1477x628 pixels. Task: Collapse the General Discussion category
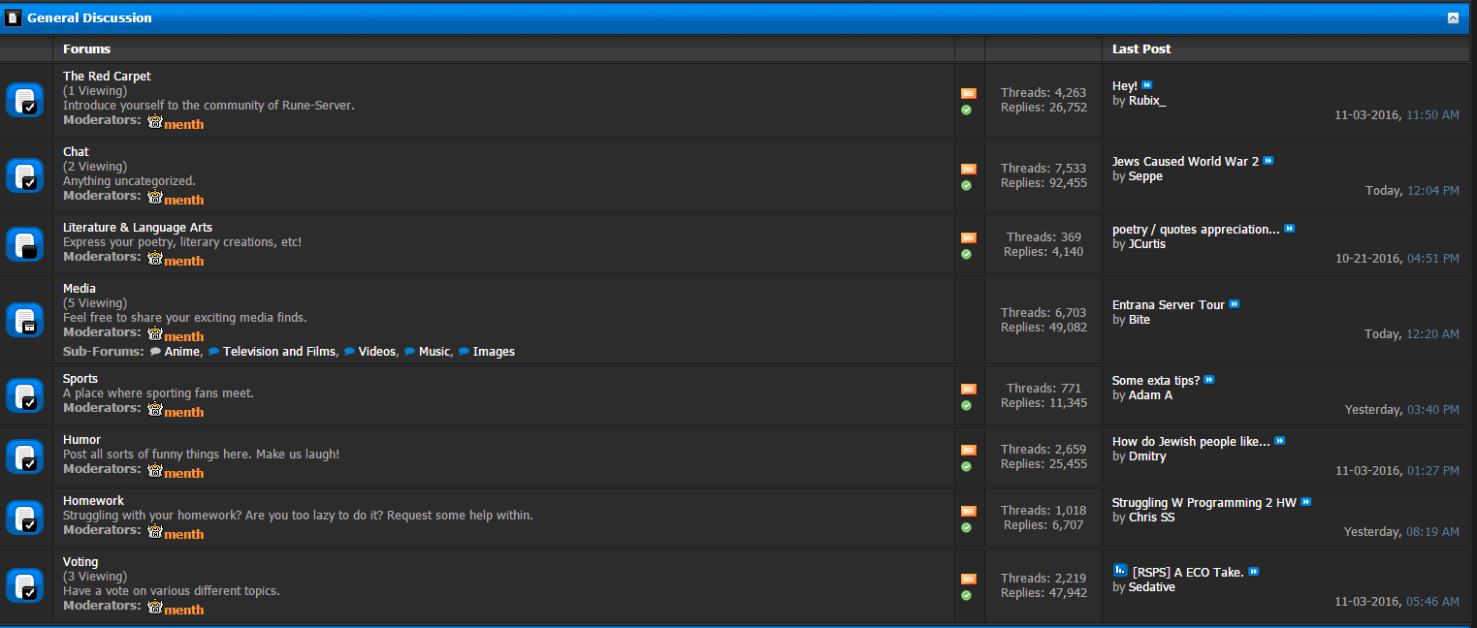pyautogui.click(x=1453, y=17)
